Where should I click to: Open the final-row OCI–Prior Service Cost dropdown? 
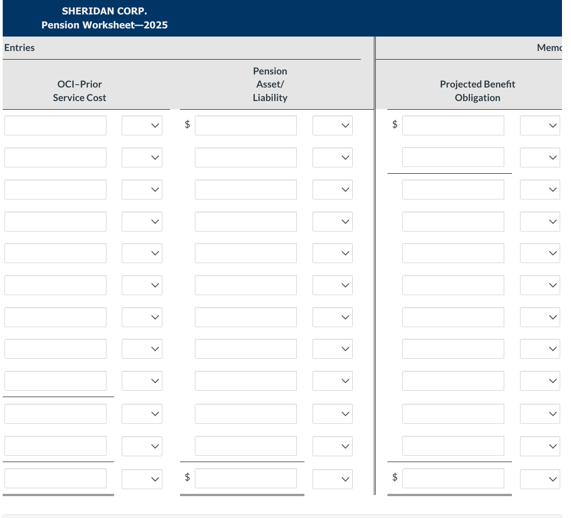pyautogui.click(x=142, y=479)
